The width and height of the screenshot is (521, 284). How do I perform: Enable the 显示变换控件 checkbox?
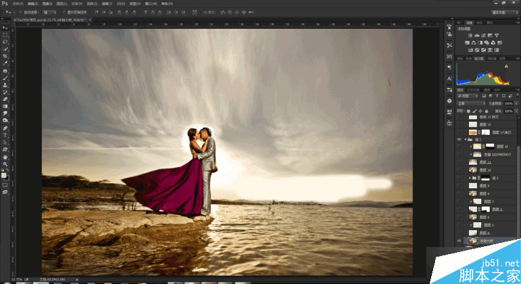(64, 12)
